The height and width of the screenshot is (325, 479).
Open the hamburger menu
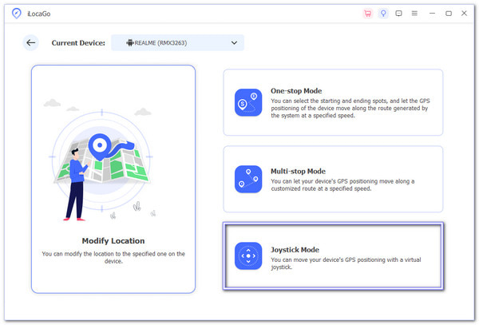coord(414,14)
